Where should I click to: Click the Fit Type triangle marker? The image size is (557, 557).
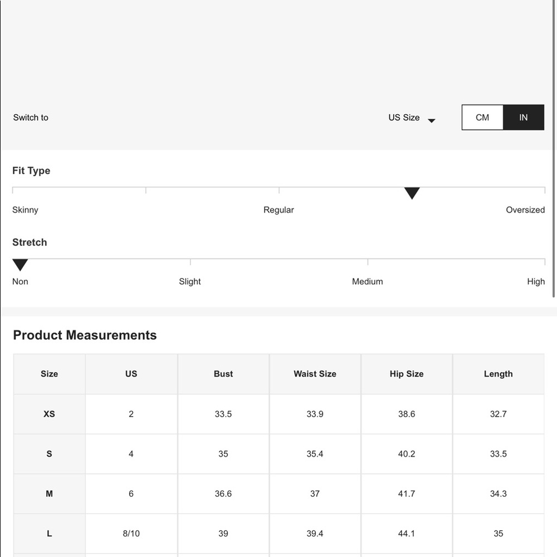pos(412,193)
